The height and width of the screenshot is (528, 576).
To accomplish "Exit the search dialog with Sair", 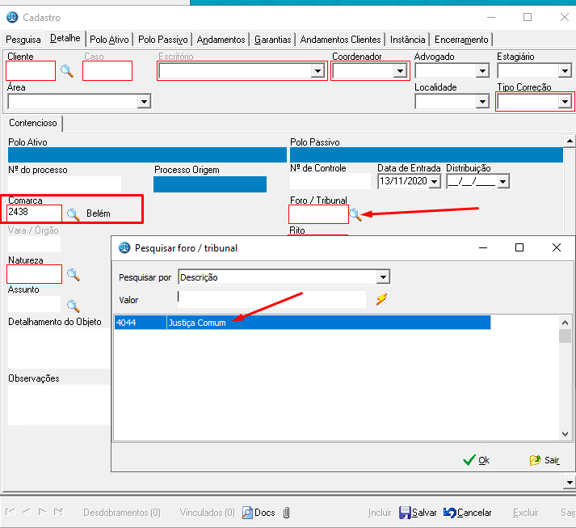I will 544,460.
